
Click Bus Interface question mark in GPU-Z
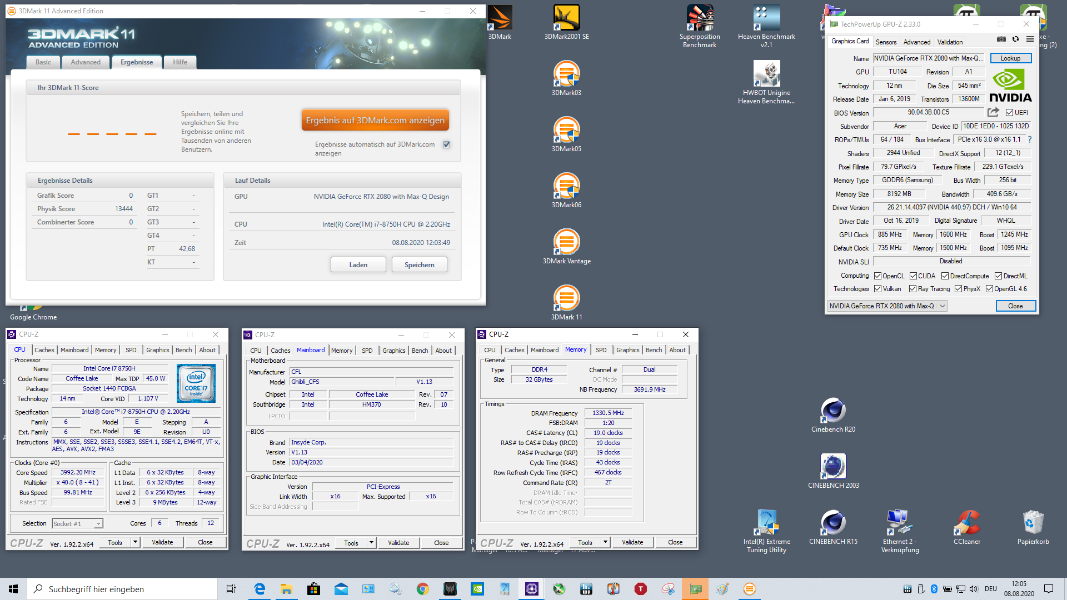coord(1029,139)
